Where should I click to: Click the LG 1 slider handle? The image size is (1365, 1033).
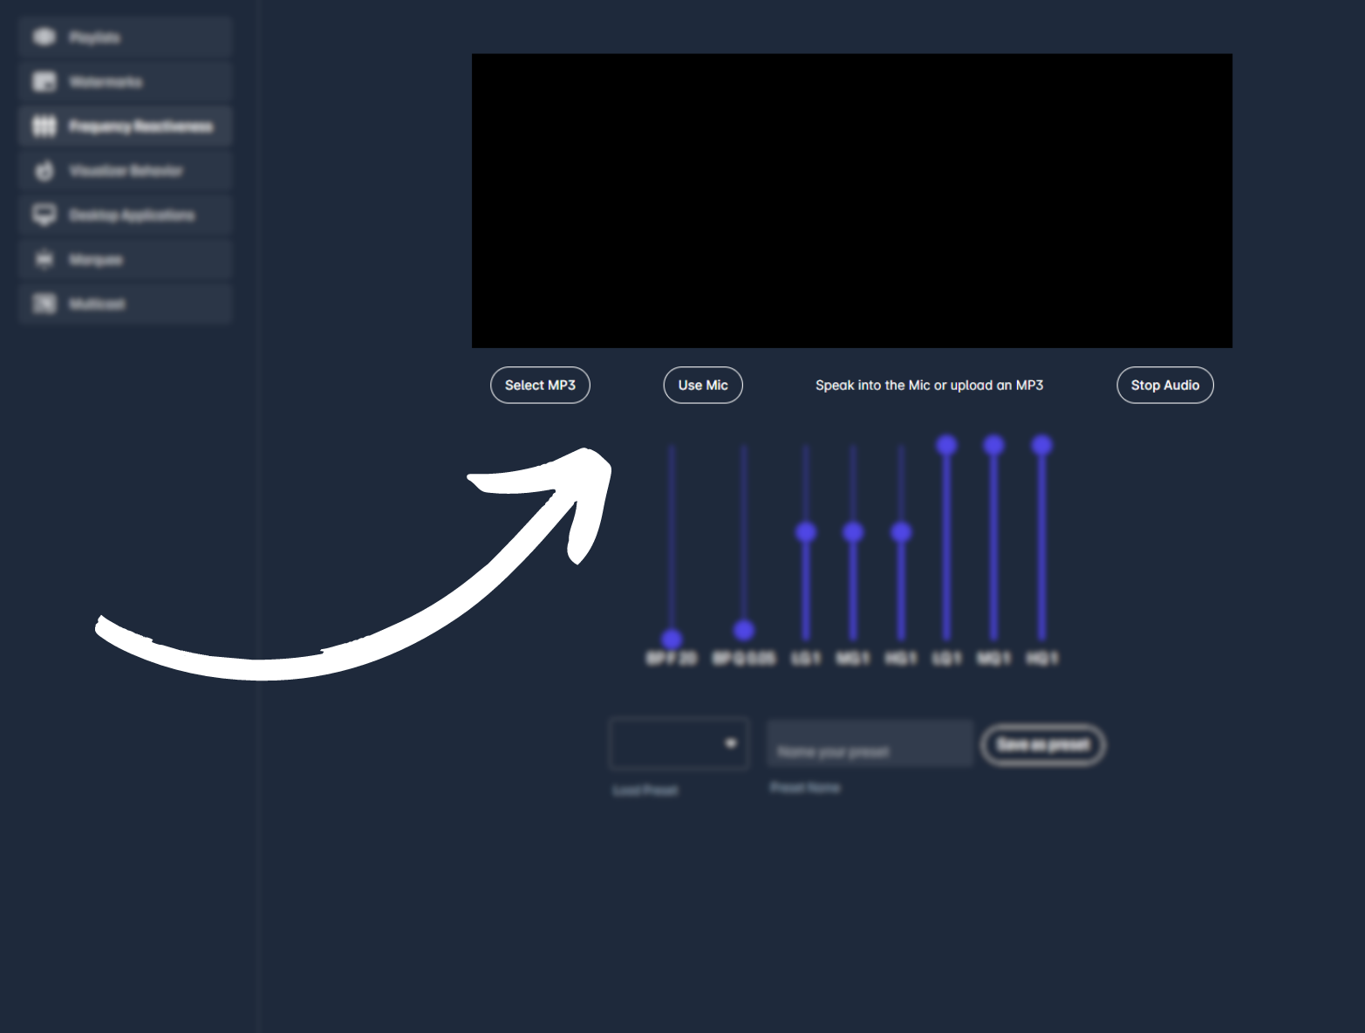[806, 531]
